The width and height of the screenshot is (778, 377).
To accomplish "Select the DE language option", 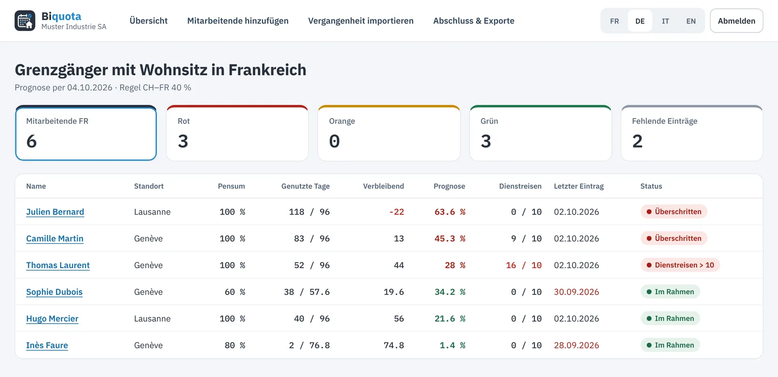I will 640,21.
